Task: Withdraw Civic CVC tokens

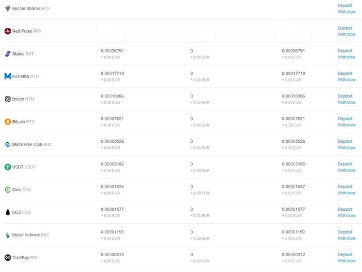Action: click(x=347, y=193)
